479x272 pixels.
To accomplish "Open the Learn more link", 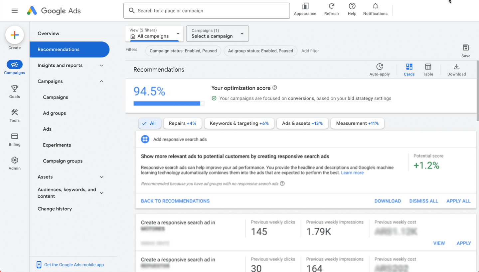I will [x=352, y=173].
